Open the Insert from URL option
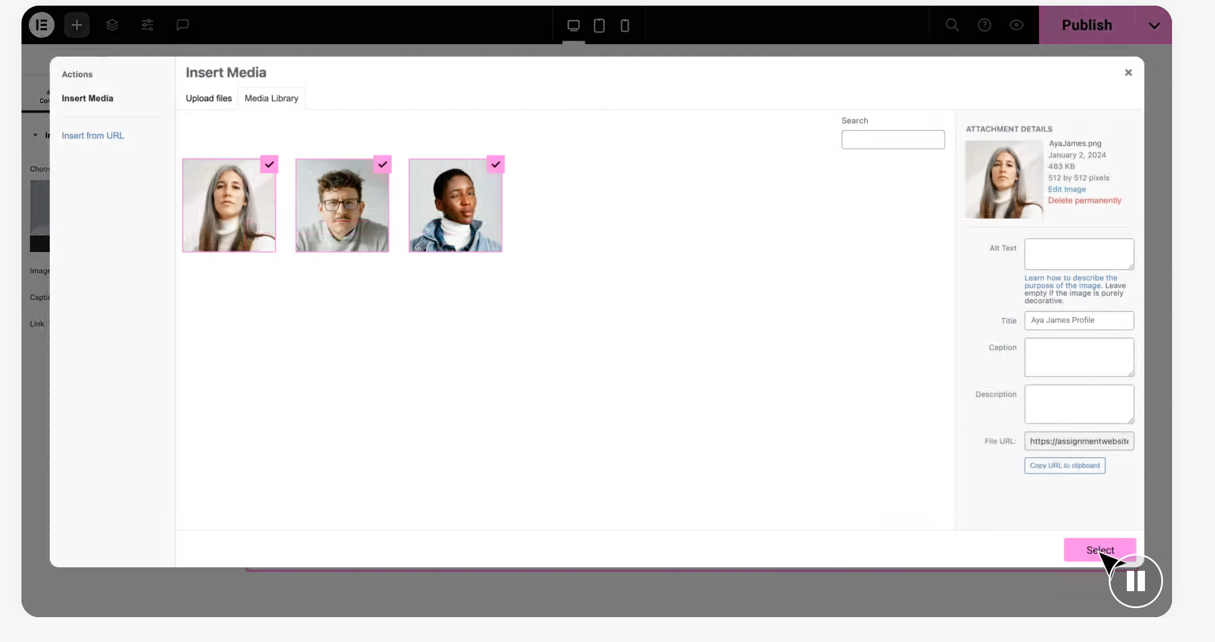Viewport: 1215px width, 642px height. click(93, 136)
